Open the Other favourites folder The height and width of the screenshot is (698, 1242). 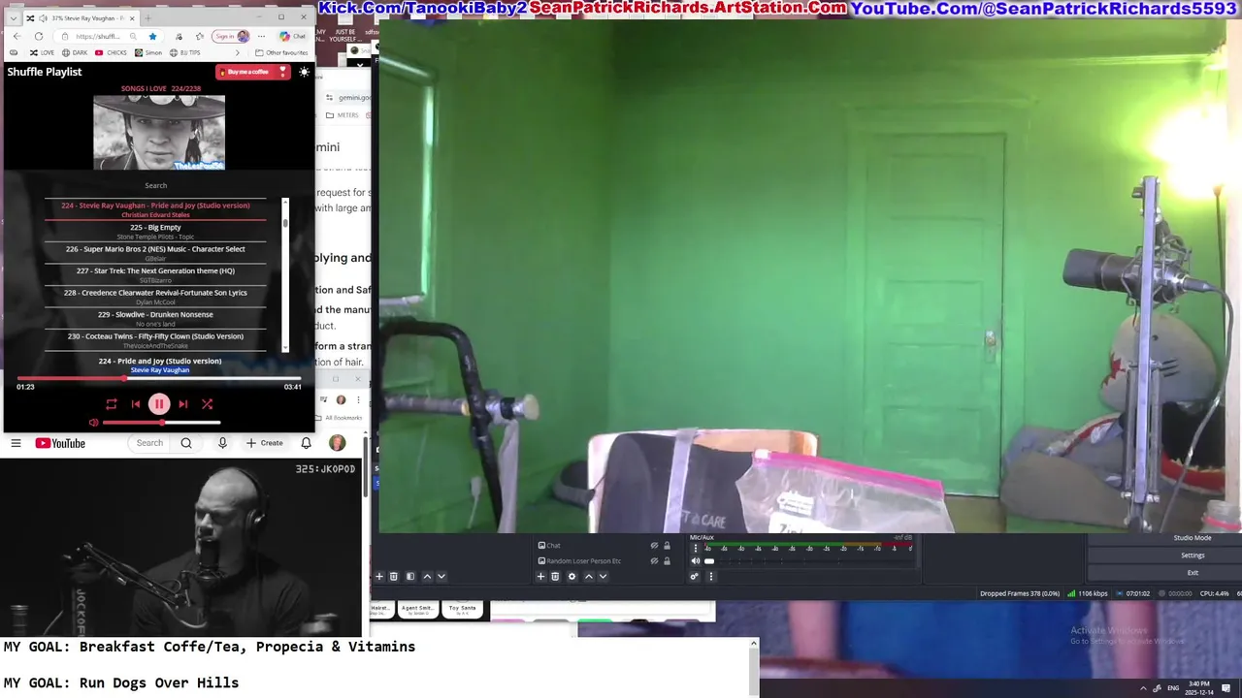click(282, 52)
